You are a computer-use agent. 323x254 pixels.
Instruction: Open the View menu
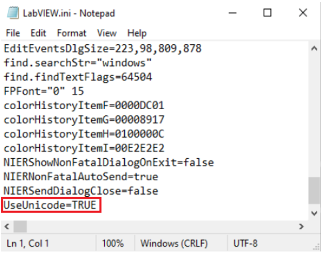(107, 33)
